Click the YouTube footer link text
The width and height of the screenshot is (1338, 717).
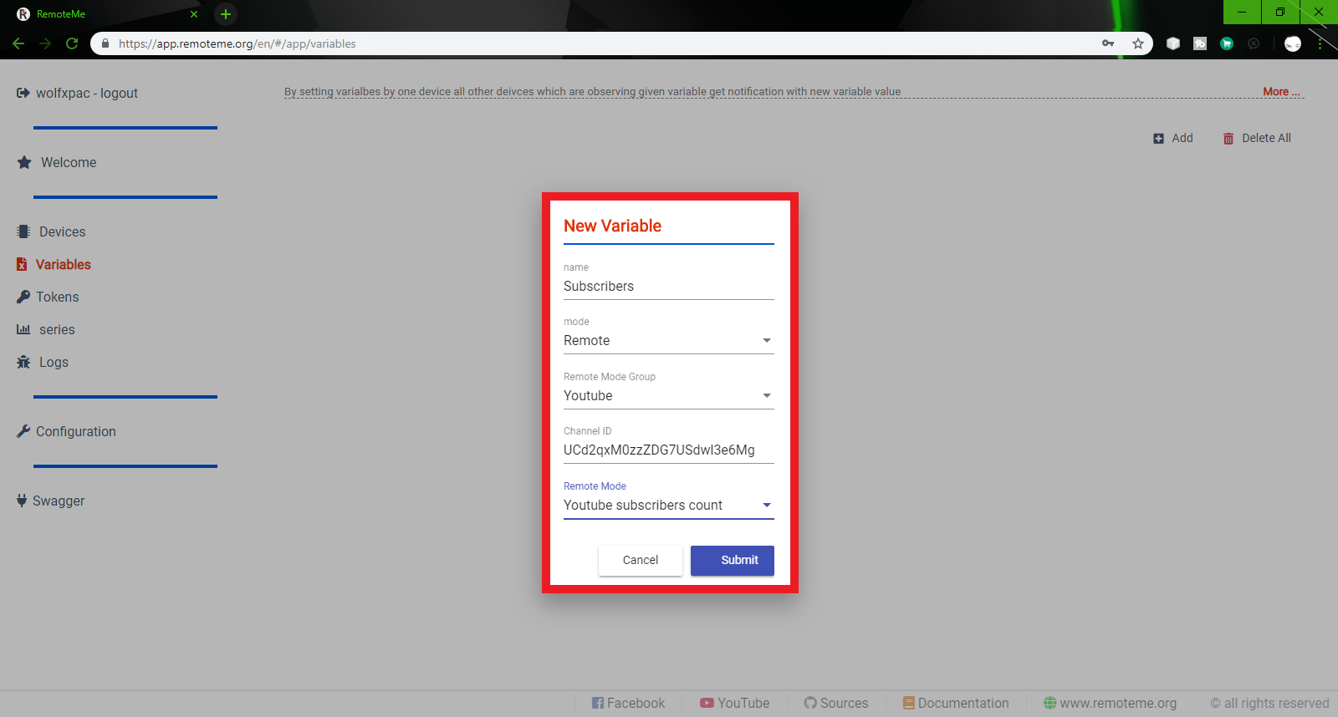(743, 703)
